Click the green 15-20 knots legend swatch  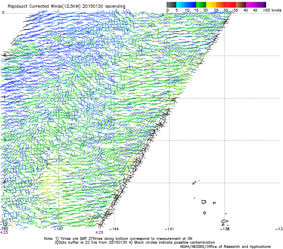tap(201, 5)
